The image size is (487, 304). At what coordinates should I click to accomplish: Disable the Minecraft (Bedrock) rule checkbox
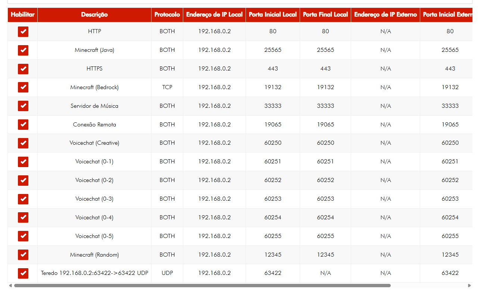click(x=23, y=87)
